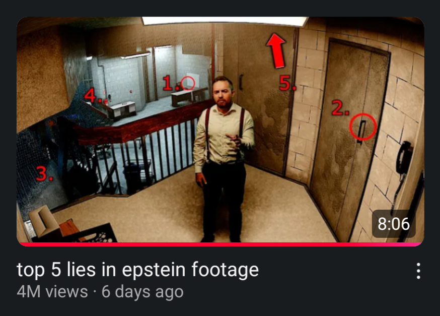Viewport: 440px width, 316px height.
Task: Select the red number 3 label
Action: [x=44, y=173]
